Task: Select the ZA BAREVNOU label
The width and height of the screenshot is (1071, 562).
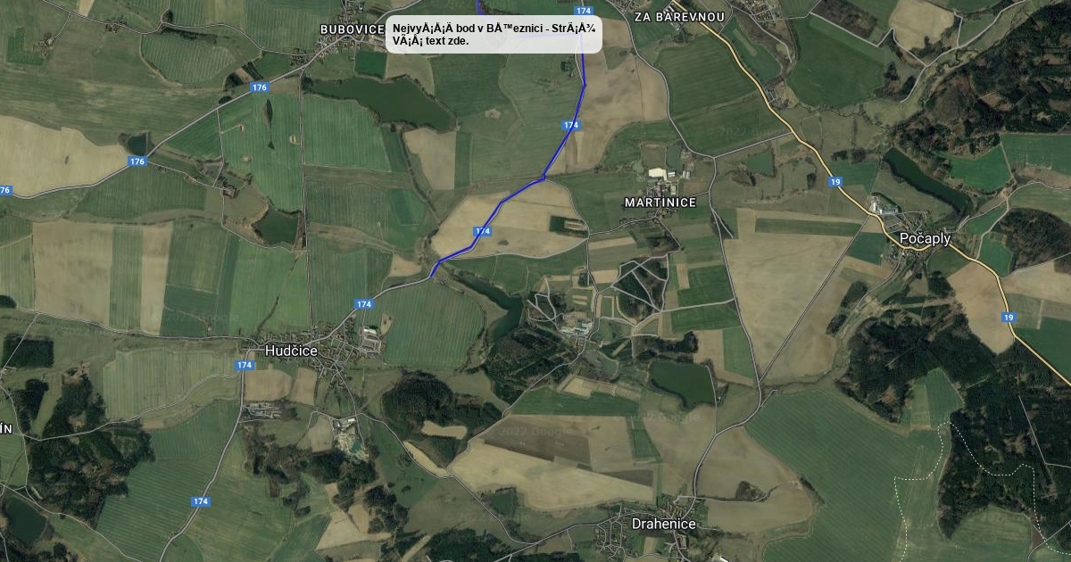Action: coord(679,17)
